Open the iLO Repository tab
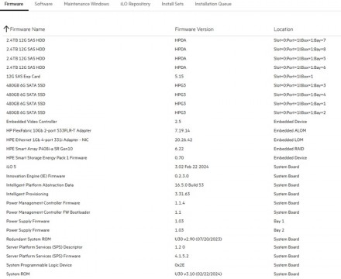Viewport: 341px width, 279px height. (136, 4)
